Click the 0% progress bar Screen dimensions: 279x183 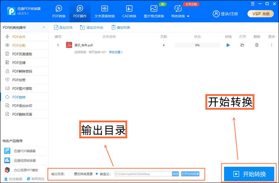(x=197, y=45)
